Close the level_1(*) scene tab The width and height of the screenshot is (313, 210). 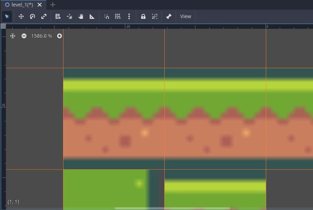tap(39, 5)
